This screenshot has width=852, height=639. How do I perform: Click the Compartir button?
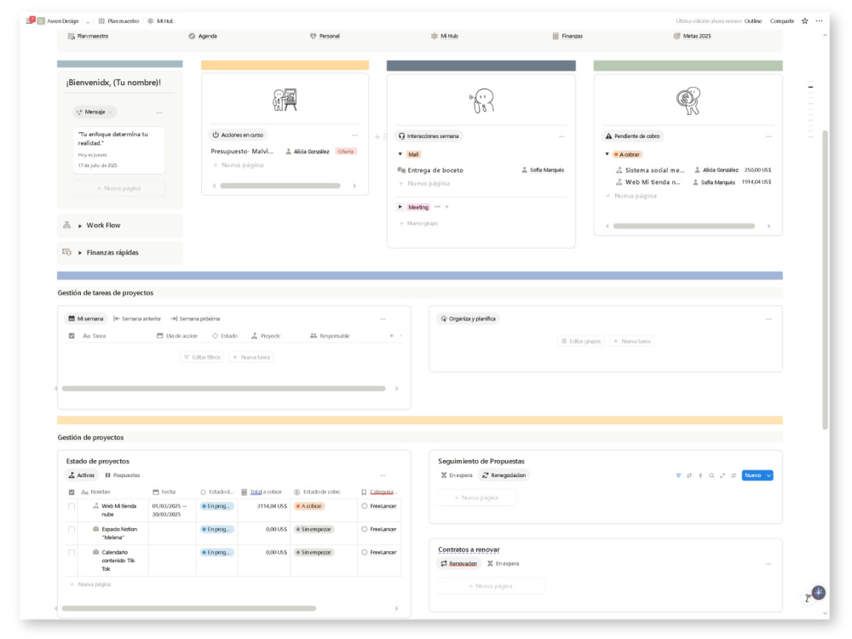point(782,21)
